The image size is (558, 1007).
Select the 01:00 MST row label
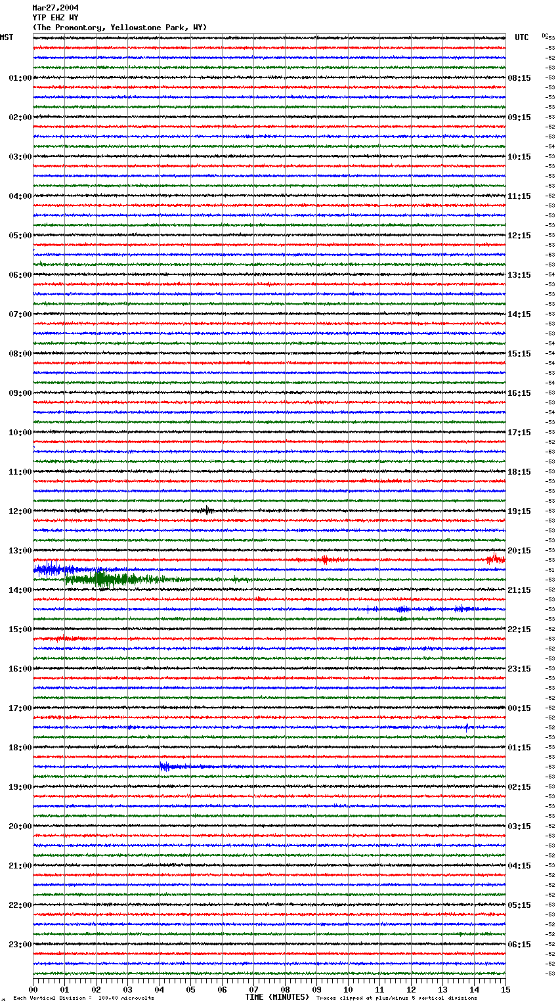(20, 78)
